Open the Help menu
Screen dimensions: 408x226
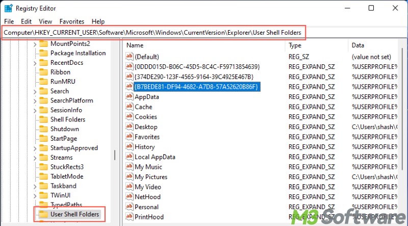pyautogui.click(x=98, y=21)
